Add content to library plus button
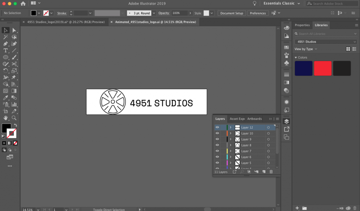This screenshot has width=360, height=211. [x=297, y=208]
